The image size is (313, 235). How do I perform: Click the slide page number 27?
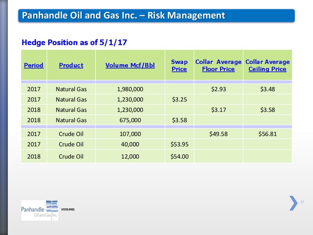[302, 202]
